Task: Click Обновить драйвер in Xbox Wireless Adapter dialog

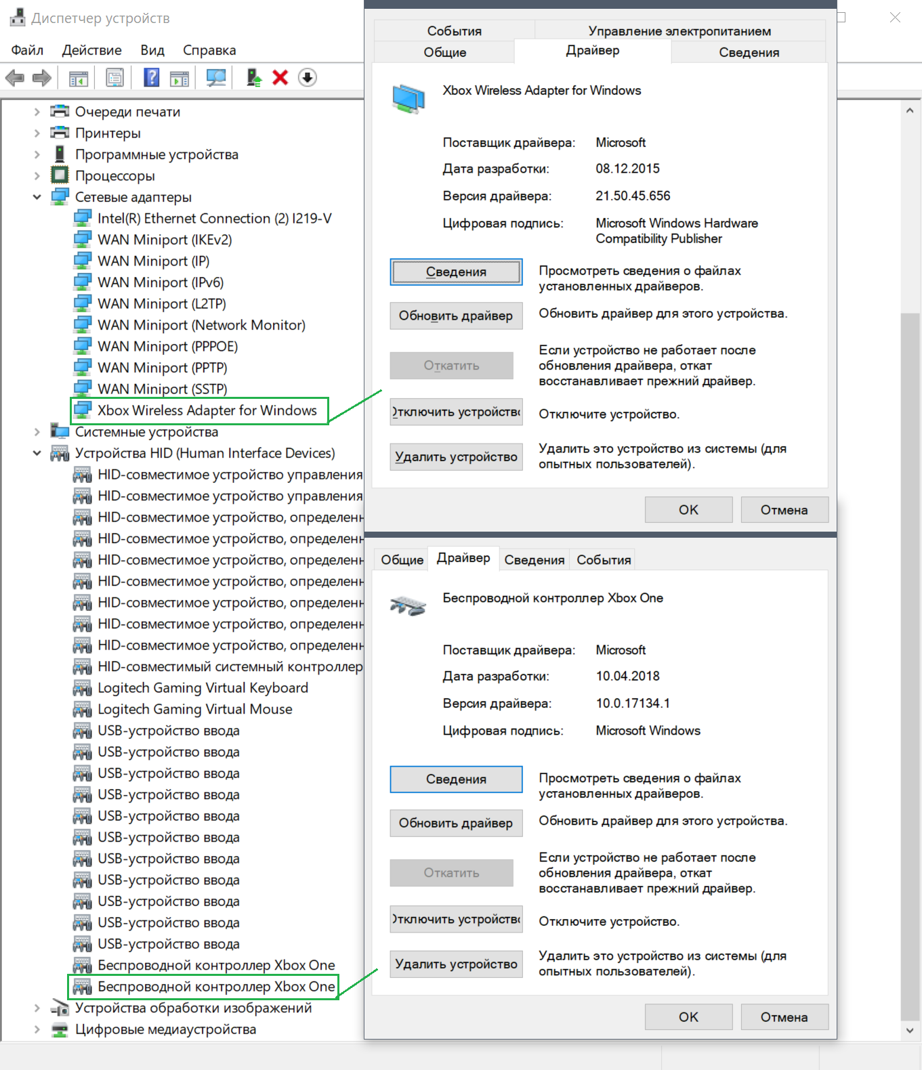Action: pyautogui.click(x=456, y=316)
